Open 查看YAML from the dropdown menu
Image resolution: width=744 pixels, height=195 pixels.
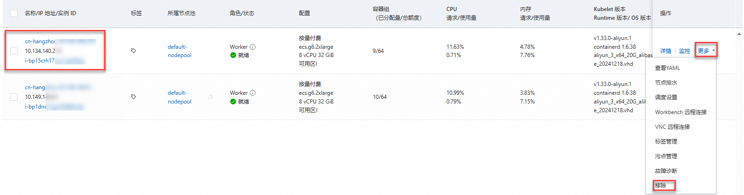(668, 68)
